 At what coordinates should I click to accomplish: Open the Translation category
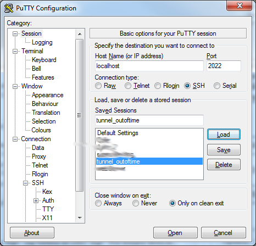pyautogui.click(x=46, y=113)
